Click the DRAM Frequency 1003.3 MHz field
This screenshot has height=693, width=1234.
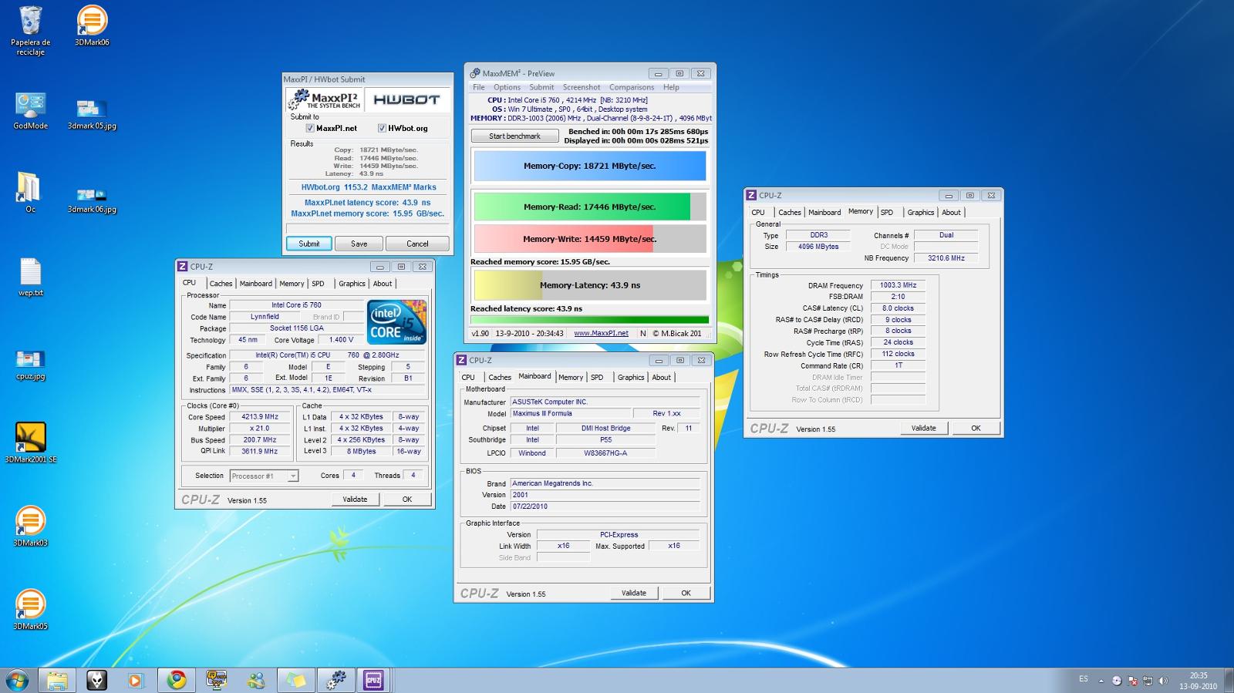898,285
